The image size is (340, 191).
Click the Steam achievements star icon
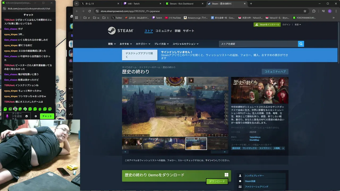click(x=240, y=181)
